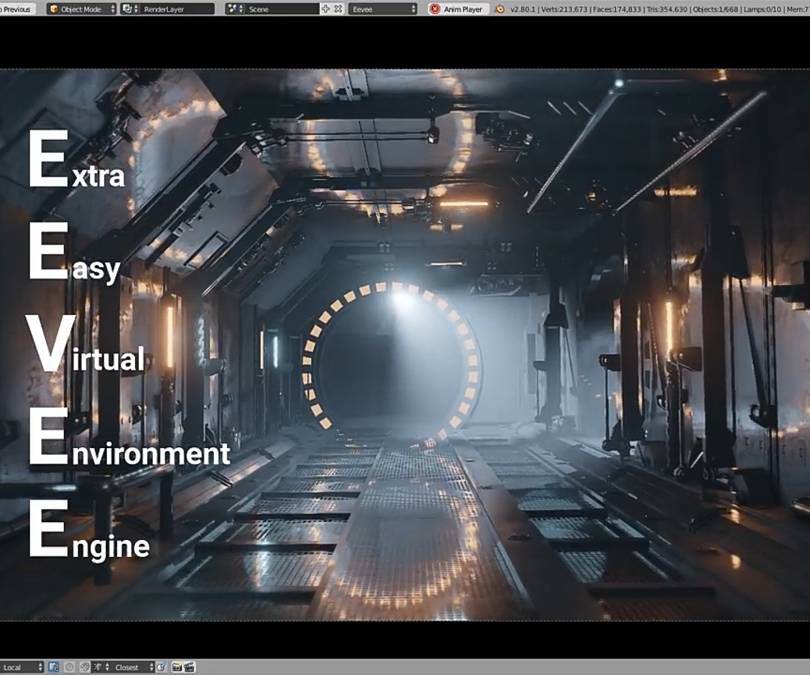The width and height of the screenshot is (810, 675).
Task: Open the Closest snap target dropdown
Action: [x=133, y=667]
